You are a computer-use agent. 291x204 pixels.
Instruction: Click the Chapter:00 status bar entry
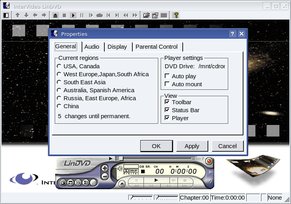194,198
